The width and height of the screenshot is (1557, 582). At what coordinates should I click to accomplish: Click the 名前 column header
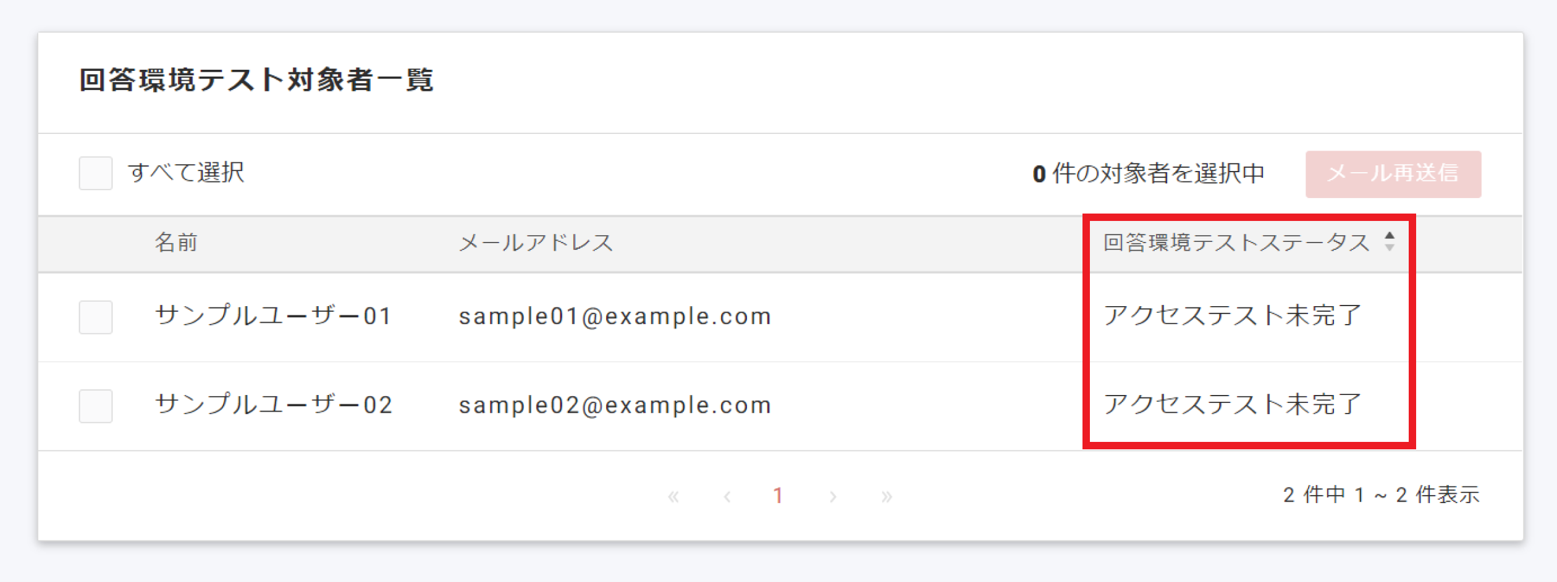pyautogui.click(x=176, y=243)
